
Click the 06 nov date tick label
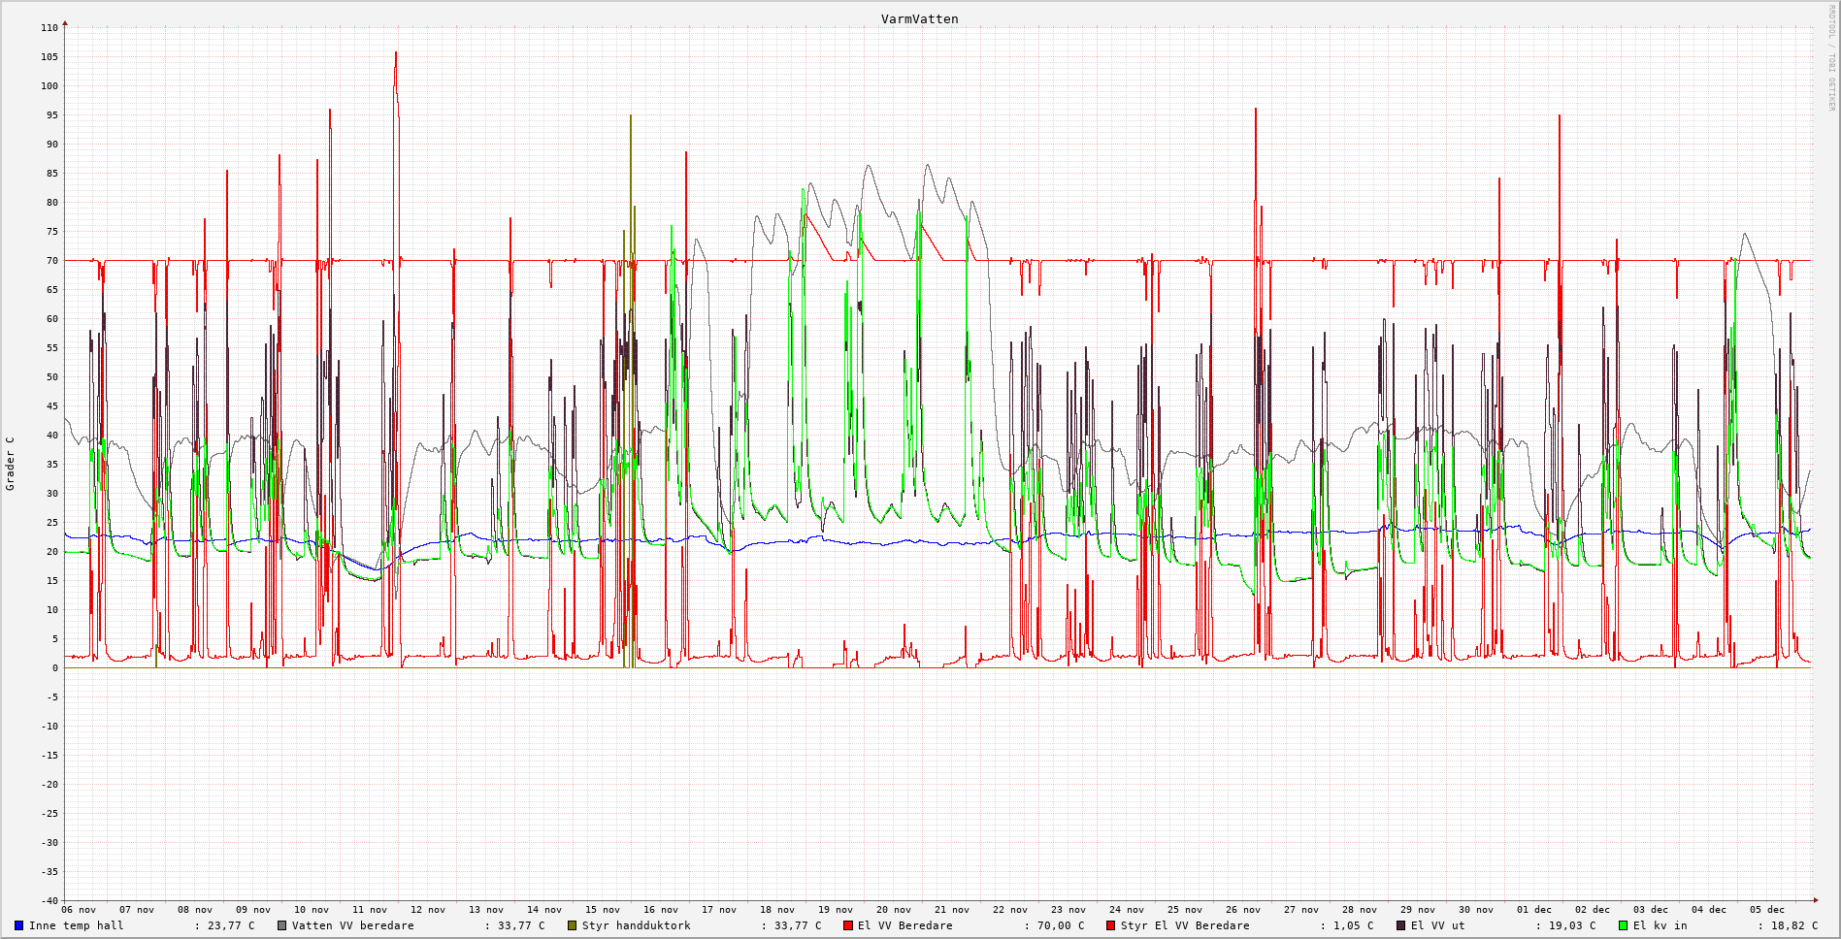[x=79, y=910]
